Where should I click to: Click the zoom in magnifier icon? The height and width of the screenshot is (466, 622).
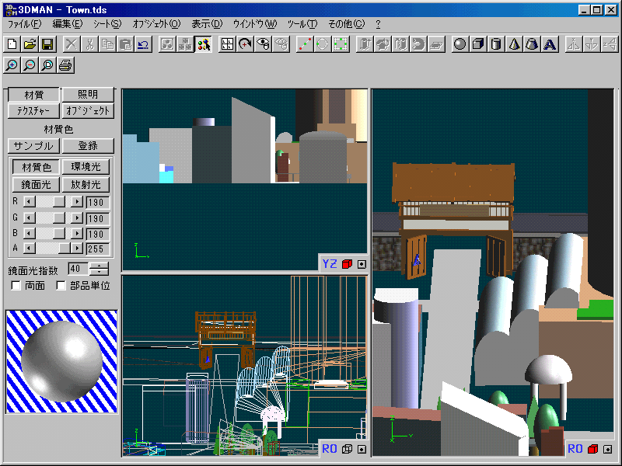(12, 65)
